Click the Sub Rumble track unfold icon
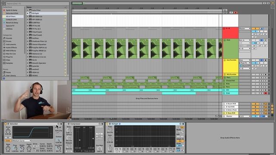 tap(225, 60)
